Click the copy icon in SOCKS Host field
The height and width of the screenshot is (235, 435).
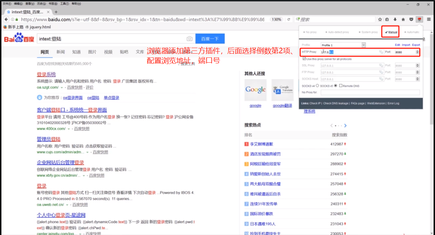(x=381, y=79)
